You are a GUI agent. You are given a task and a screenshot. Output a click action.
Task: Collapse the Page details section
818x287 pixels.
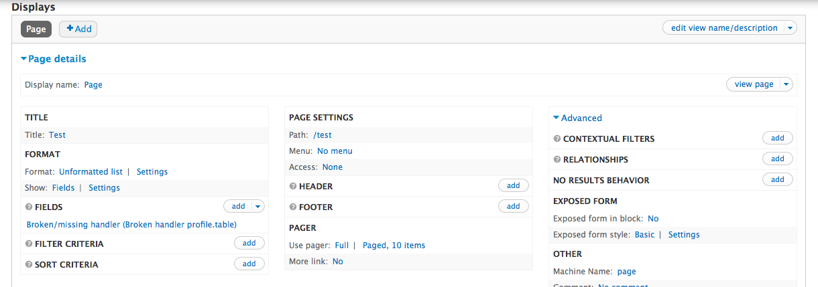(54, 59)
